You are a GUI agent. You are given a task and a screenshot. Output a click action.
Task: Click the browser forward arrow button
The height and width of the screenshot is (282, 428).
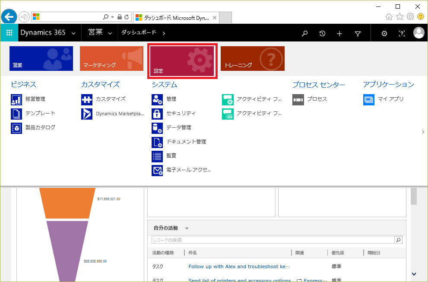pyautogui.click(x=24, y=17)
